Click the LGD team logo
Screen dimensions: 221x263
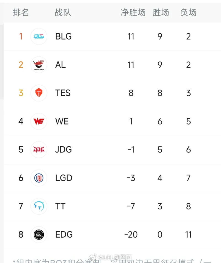(39, 178)
